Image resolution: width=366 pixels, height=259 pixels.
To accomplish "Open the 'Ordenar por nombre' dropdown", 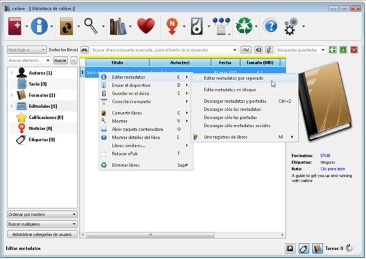I will pos(42,214).
